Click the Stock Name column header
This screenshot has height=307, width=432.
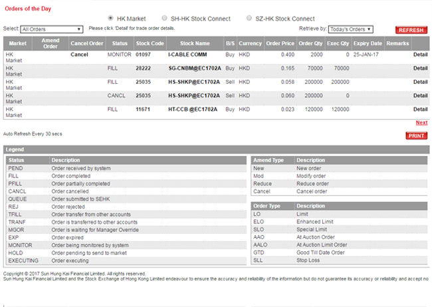[x=195, y=43]
